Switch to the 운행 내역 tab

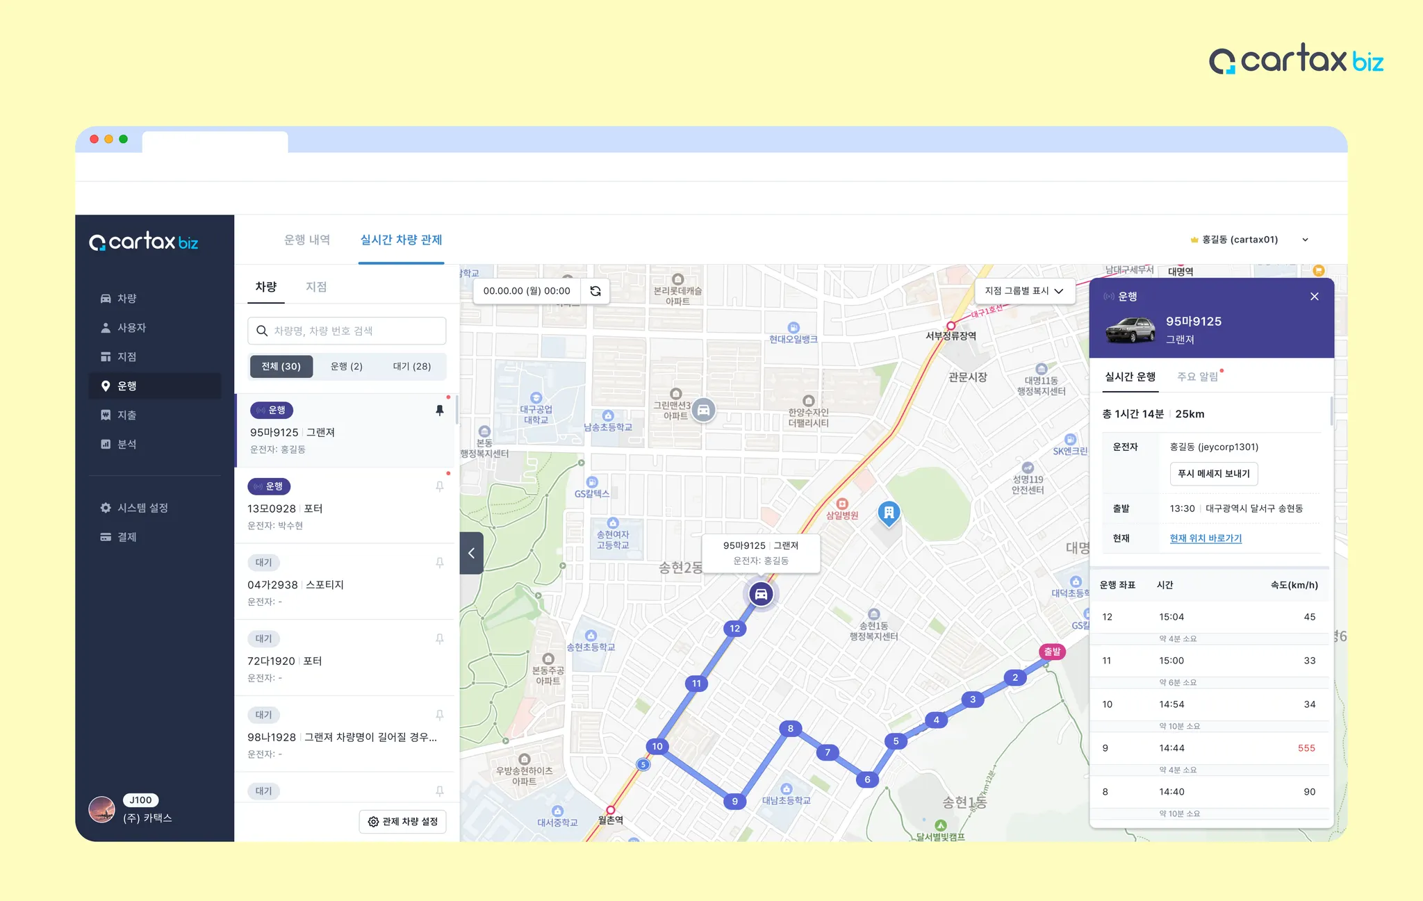tap(306, 240)
